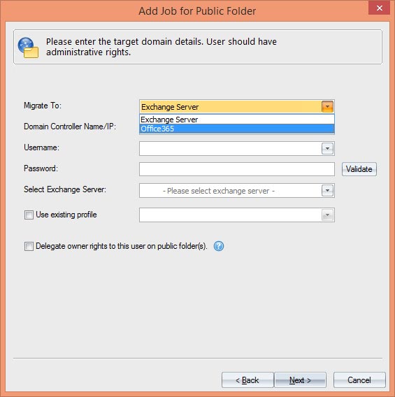Expand the Select Exchange Server dropdown

tap(327, 190)
